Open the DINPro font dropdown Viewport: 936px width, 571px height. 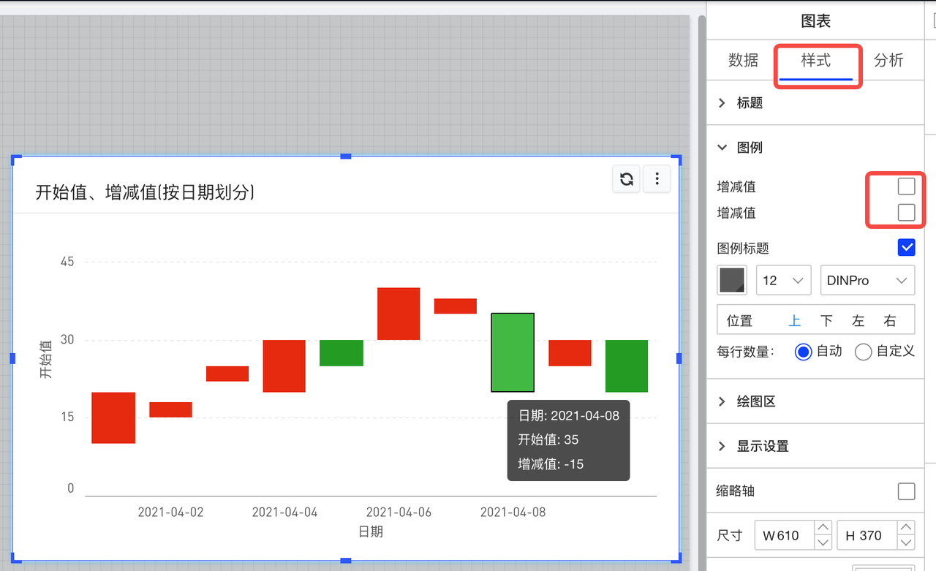pyautogui.click(x=867, y=281)
